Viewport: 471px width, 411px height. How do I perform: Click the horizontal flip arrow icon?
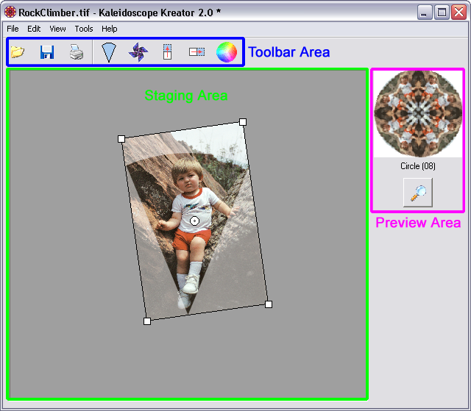[196, 52]
